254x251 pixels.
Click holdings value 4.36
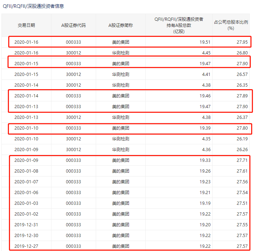coord(206,150)
